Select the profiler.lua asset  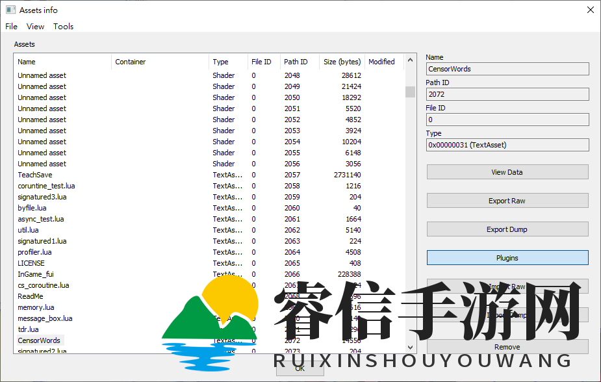point(35,251)
